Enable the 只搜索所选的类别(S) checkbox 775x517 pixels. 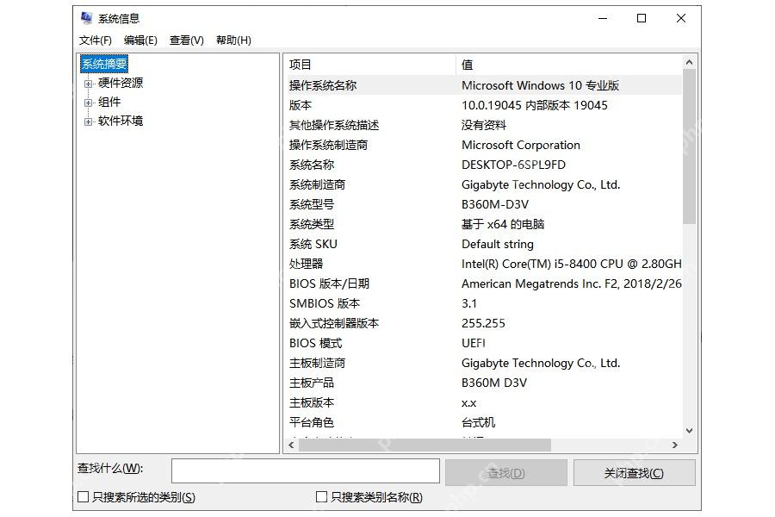pos(84,496)
